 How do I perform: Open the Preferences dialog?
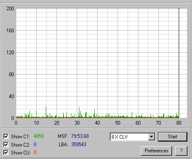point(156,151)
